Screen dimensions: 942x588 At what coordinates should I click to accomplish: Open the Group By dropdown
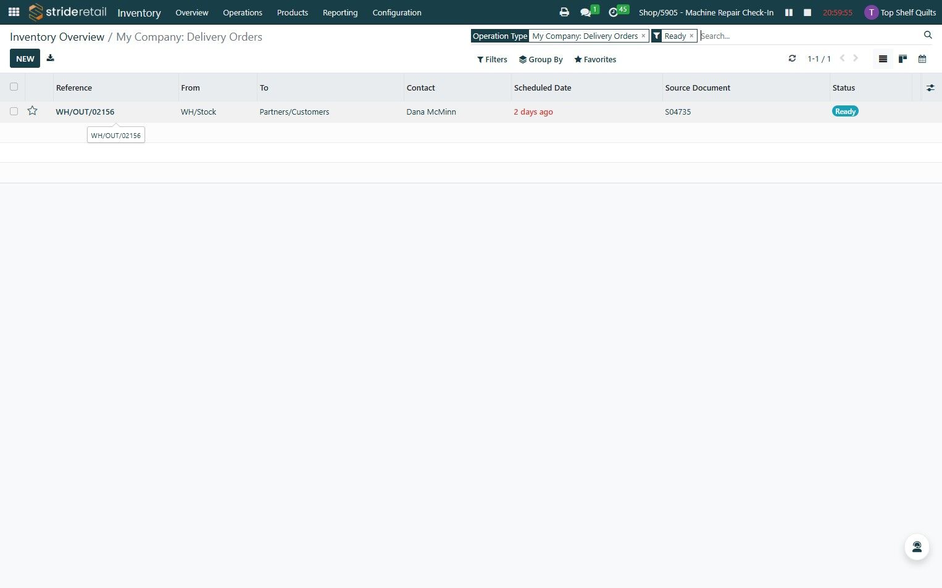coord(541,60)
